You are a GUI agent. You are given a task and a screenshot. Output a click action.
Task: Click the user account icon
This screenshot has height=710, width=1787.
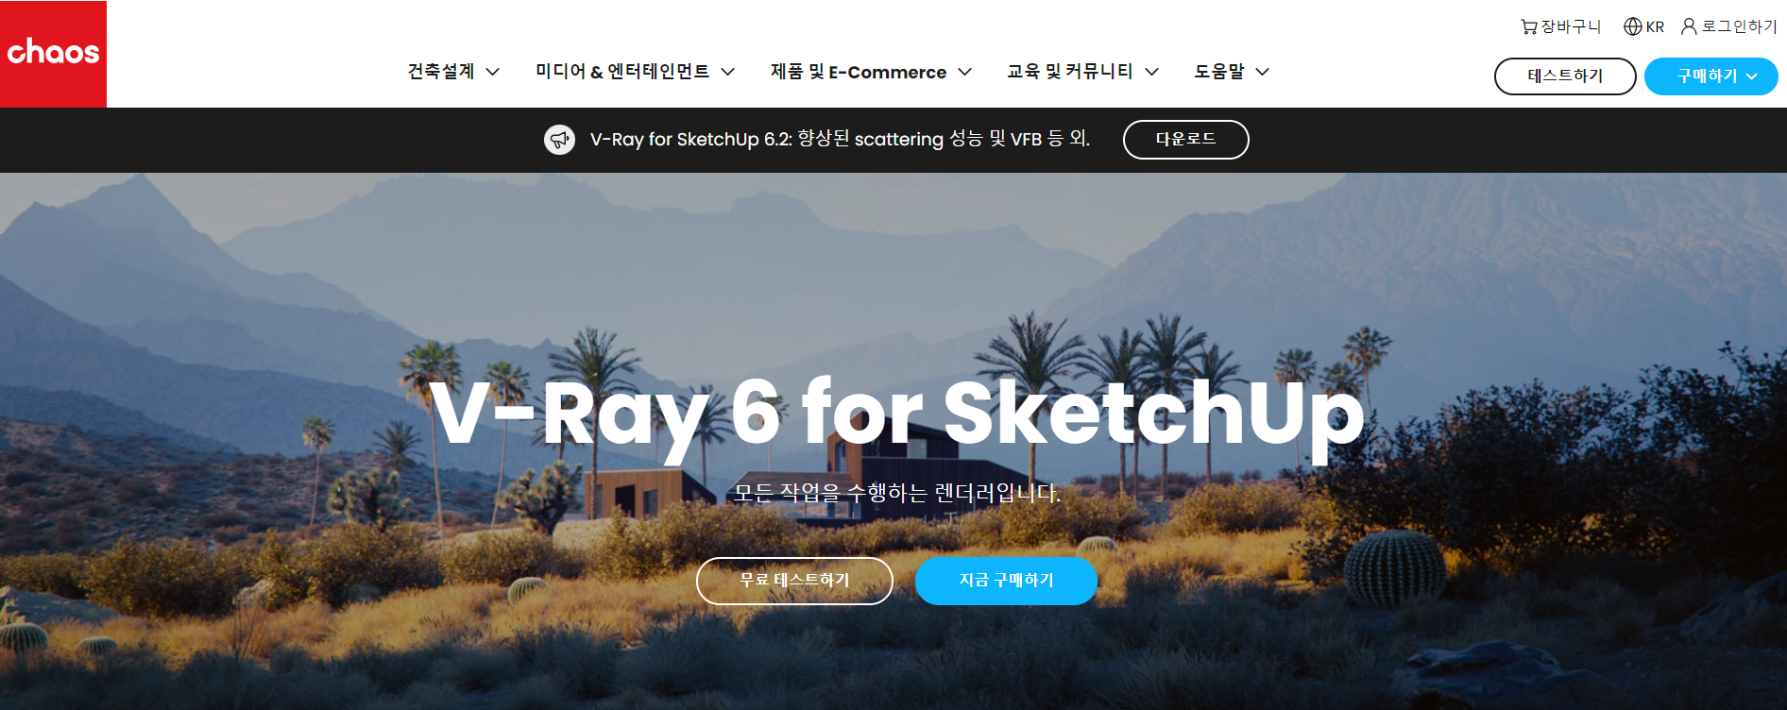pos(1689,26)
